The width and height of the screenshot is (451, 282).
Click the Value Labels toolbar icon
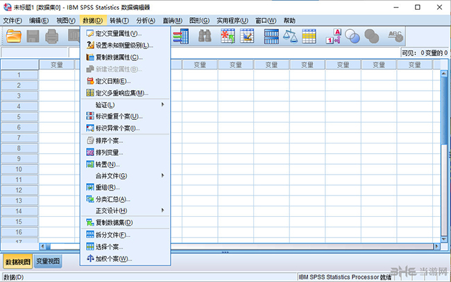coord(334,36)
